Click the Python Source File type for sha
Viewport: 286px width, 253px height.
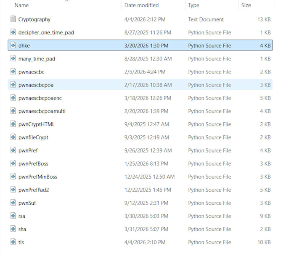click(209, 229)
